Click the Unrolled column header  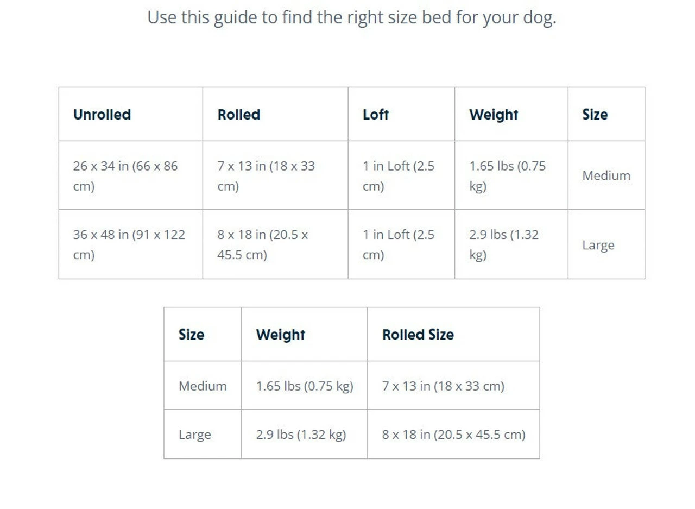coord(102,115)
